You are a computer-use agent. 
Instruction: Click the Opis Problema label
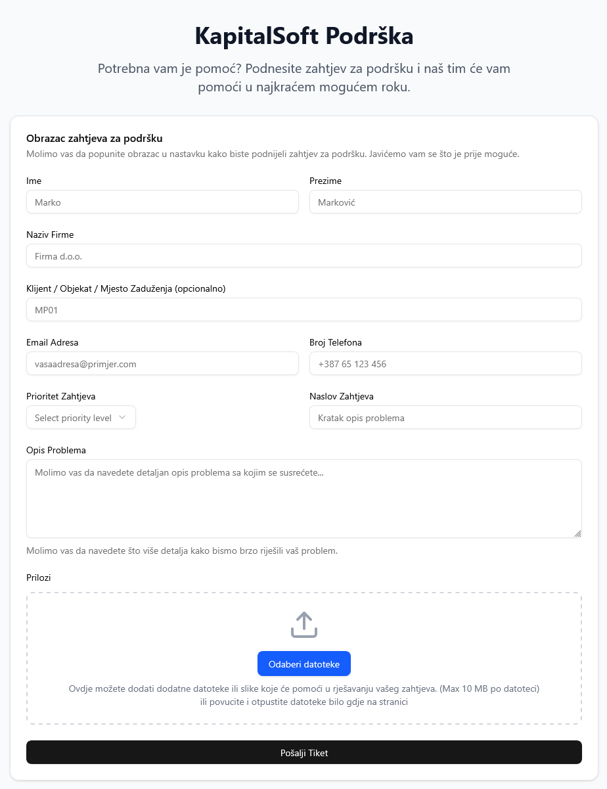pos(56,451)
